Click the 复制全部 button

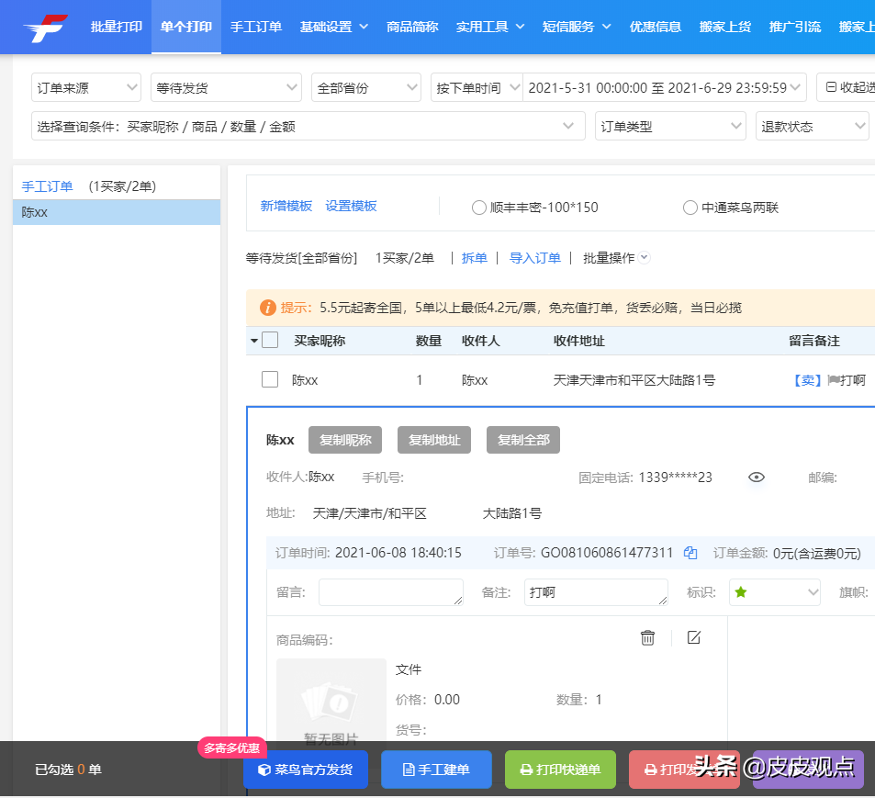pyautogui.click(x=522, y=439)
